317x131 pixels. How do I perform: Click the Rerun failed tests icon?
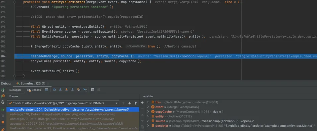point(3,96)
